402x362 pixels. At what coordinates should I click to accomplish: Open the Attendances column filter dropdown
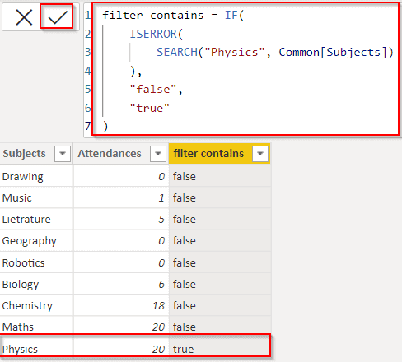[x=158, y=154]
